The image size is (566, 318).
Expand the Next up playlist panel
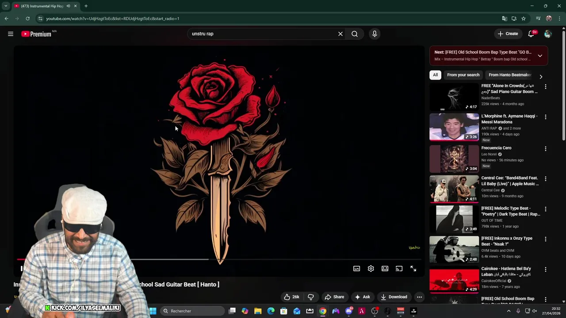click(540, 56)
